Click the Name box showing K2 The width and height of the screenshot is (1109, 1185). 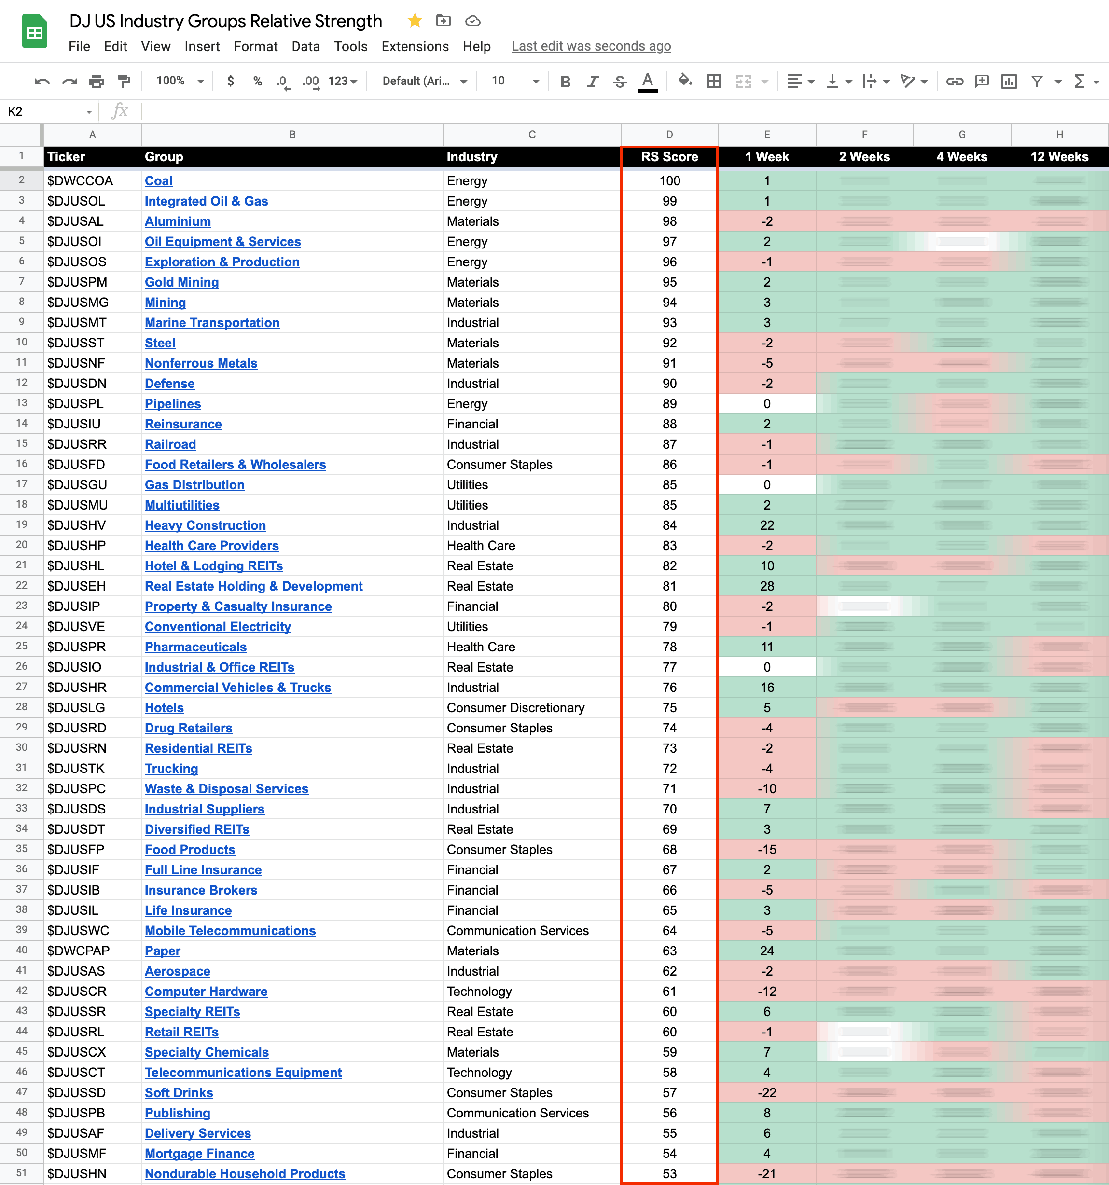[49, 111]
